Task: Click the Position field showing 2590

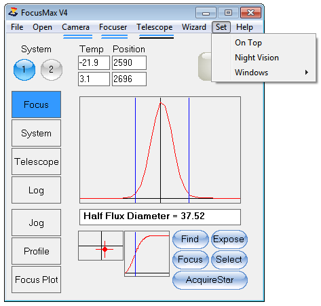Action: point(129,62)
